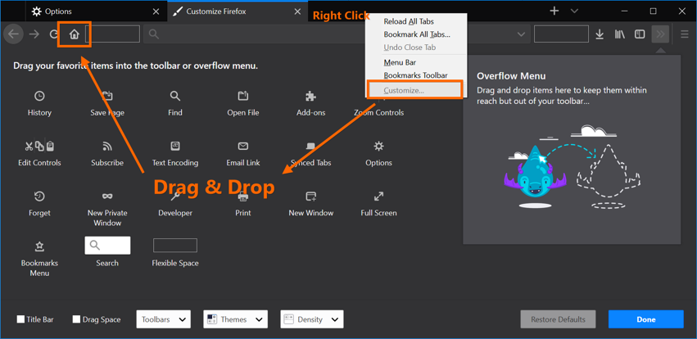
Task: Select the History icon
Action: pos(39,97)
